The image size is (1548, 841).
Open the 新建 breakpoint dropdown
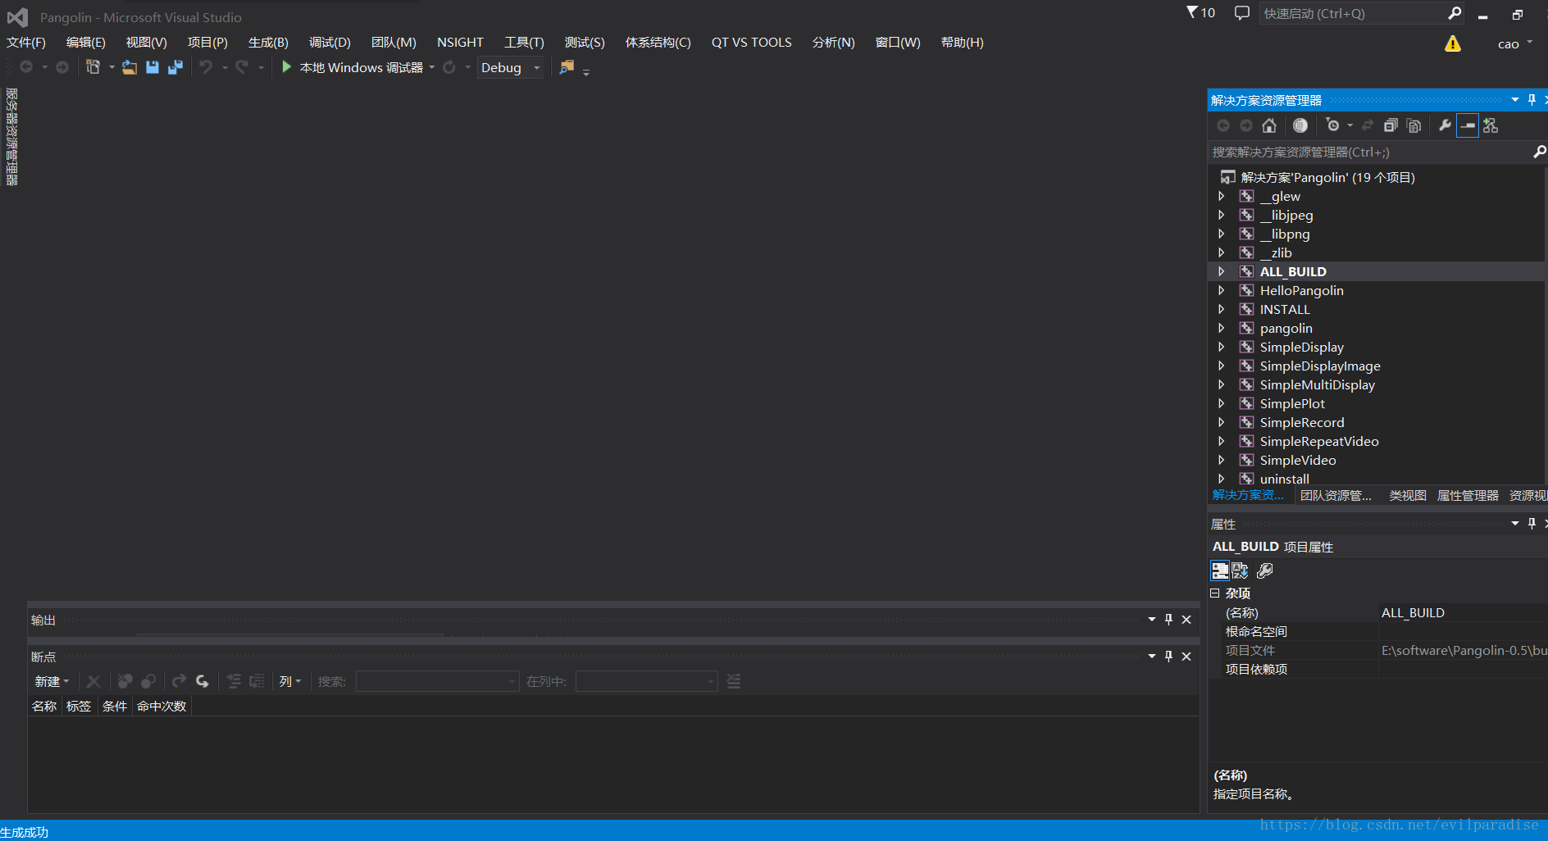(x=52, y=681)
